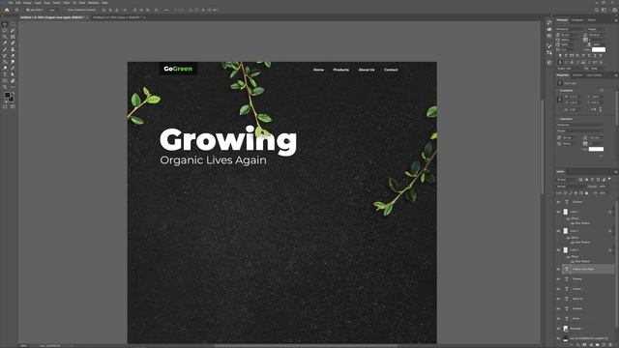Switch to the Adjustments tab
The image size is (619, 348).
click(577, 75)
